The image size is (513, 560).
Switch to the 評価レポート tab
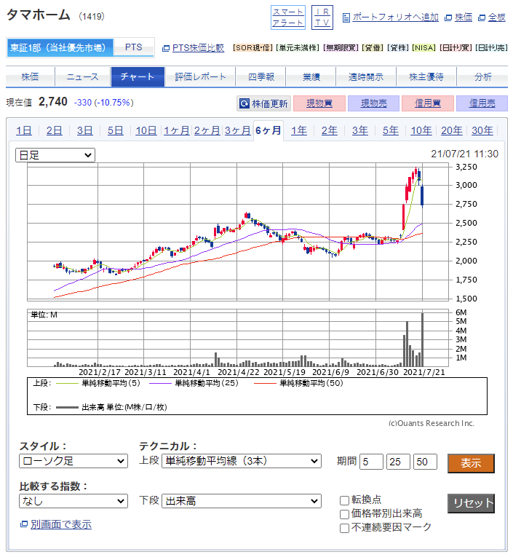click(x=201, y=76)
